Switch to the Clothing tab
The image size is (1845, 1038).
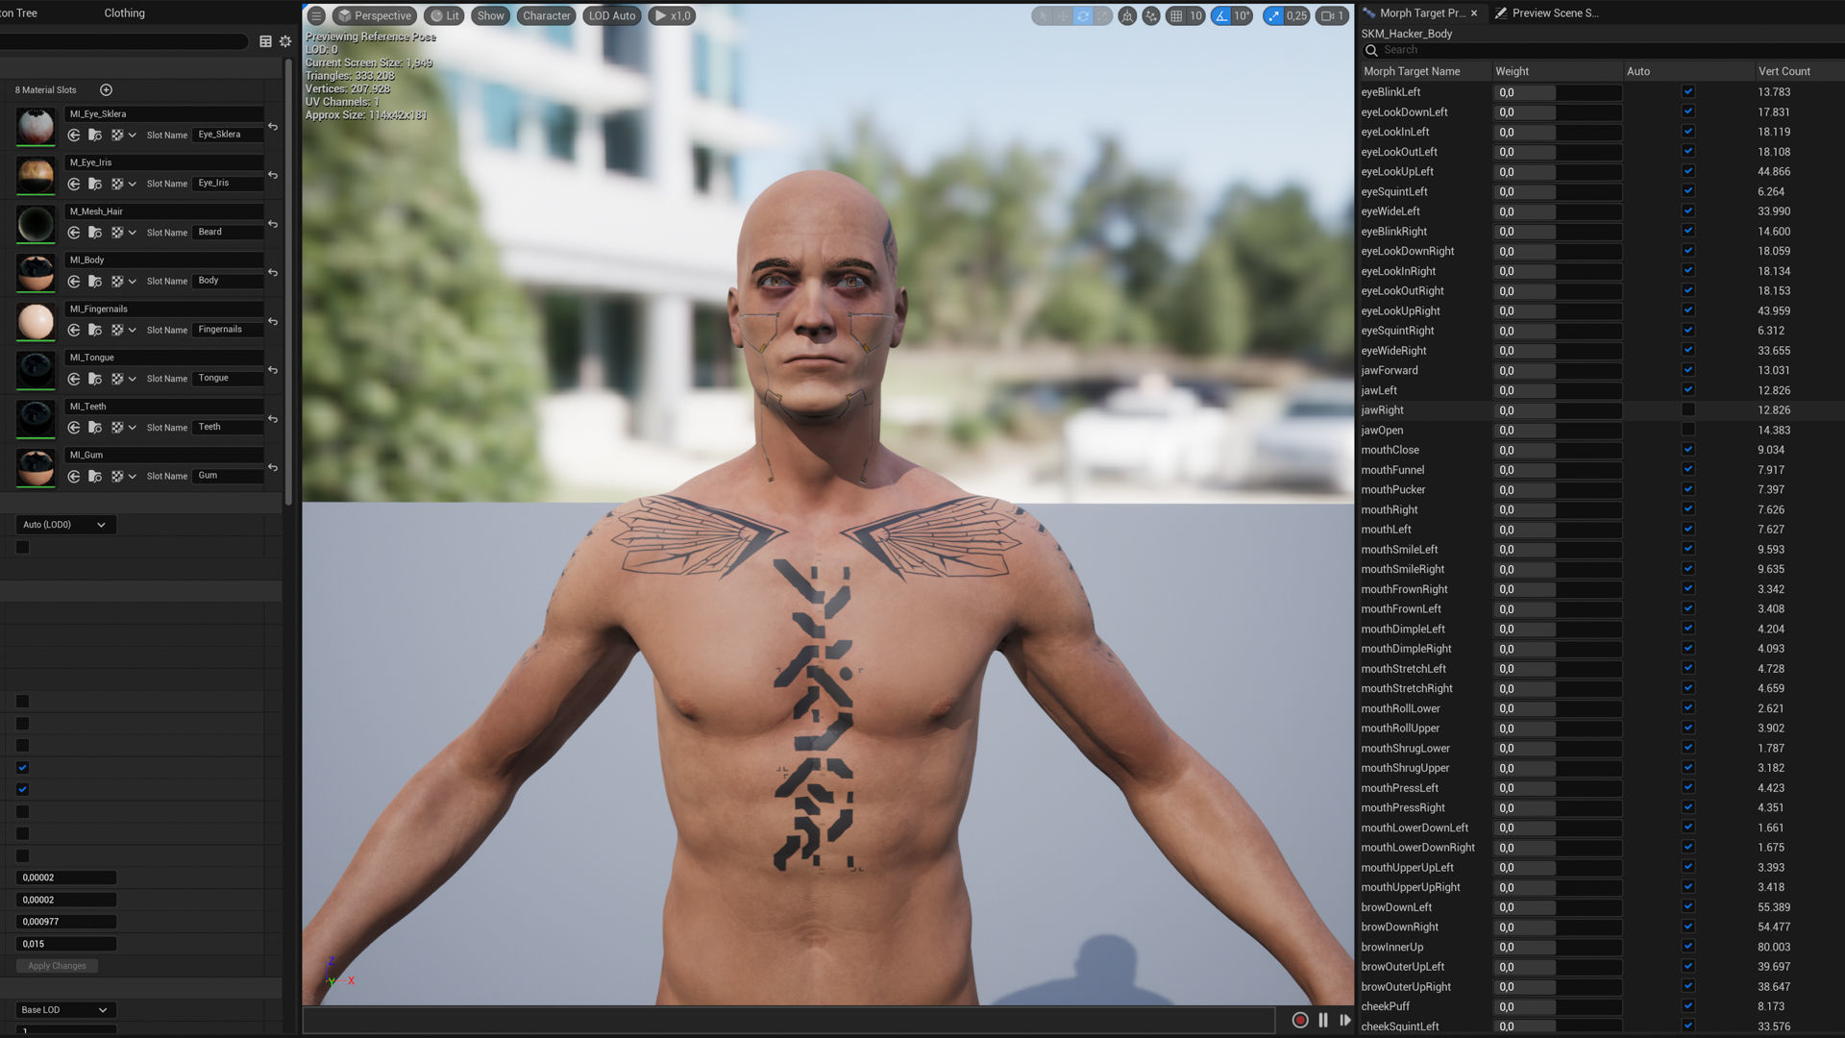[125, 13]
